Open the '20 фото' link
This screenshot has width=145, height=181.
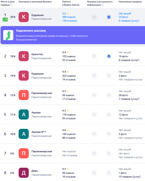[x=123, y=17]
